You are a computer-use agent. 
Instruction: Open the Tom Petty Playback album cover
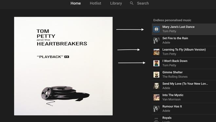click(x=63, y=66)
